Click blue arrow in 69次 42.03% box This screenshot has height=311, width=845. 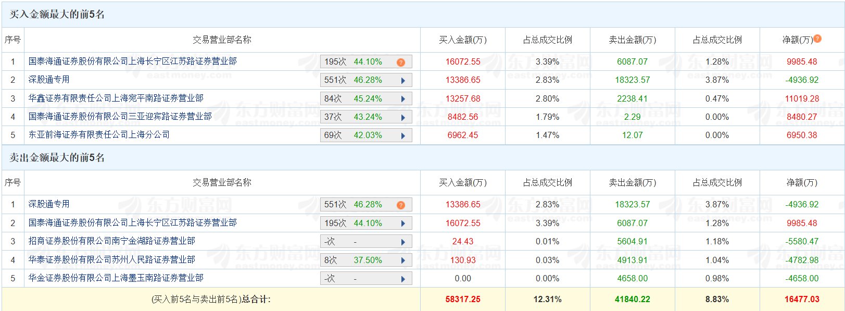pyautogui.click(x=403, y=136)
